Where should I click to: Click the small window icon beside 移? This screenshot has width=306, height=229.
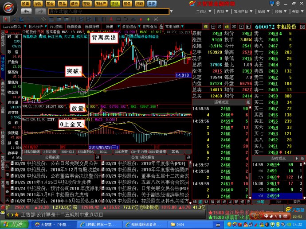[x=241, y=27]
